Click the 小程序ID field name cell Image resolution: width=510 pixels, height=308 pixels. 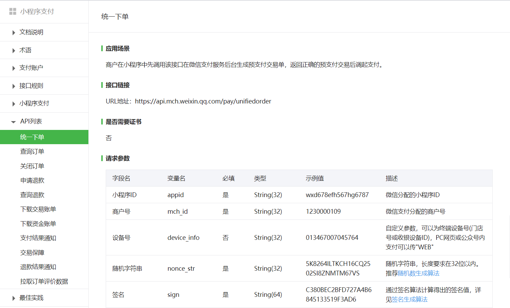tap(124, 195)
